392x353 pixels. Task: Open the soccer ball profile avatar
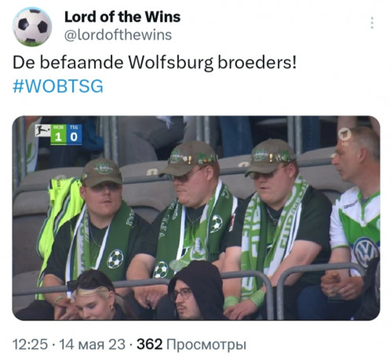tap(32, 27)
